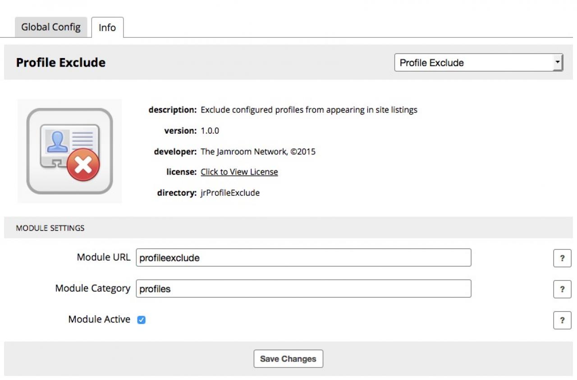577x380 pixels.
Task: Switch to the Global Config tab
Action: 51,27
